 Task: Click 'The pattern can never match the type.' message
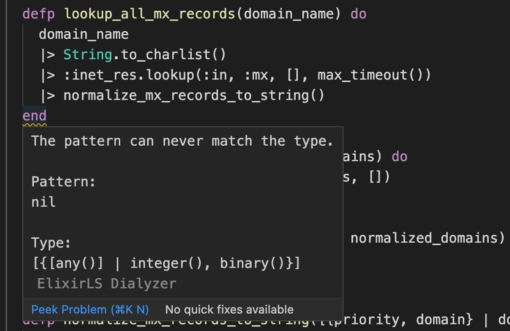[182, 141]
